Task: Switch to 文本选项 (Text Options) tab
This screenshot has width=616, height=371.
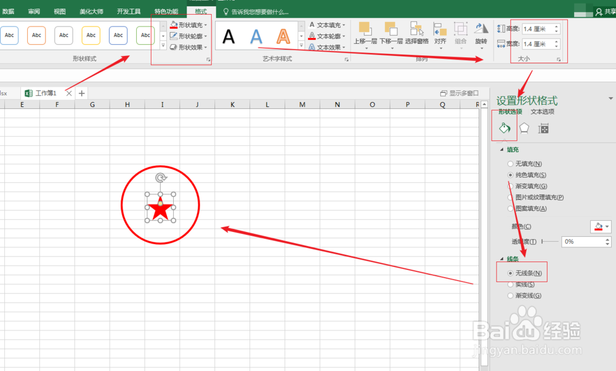Action: pos(541,112)
